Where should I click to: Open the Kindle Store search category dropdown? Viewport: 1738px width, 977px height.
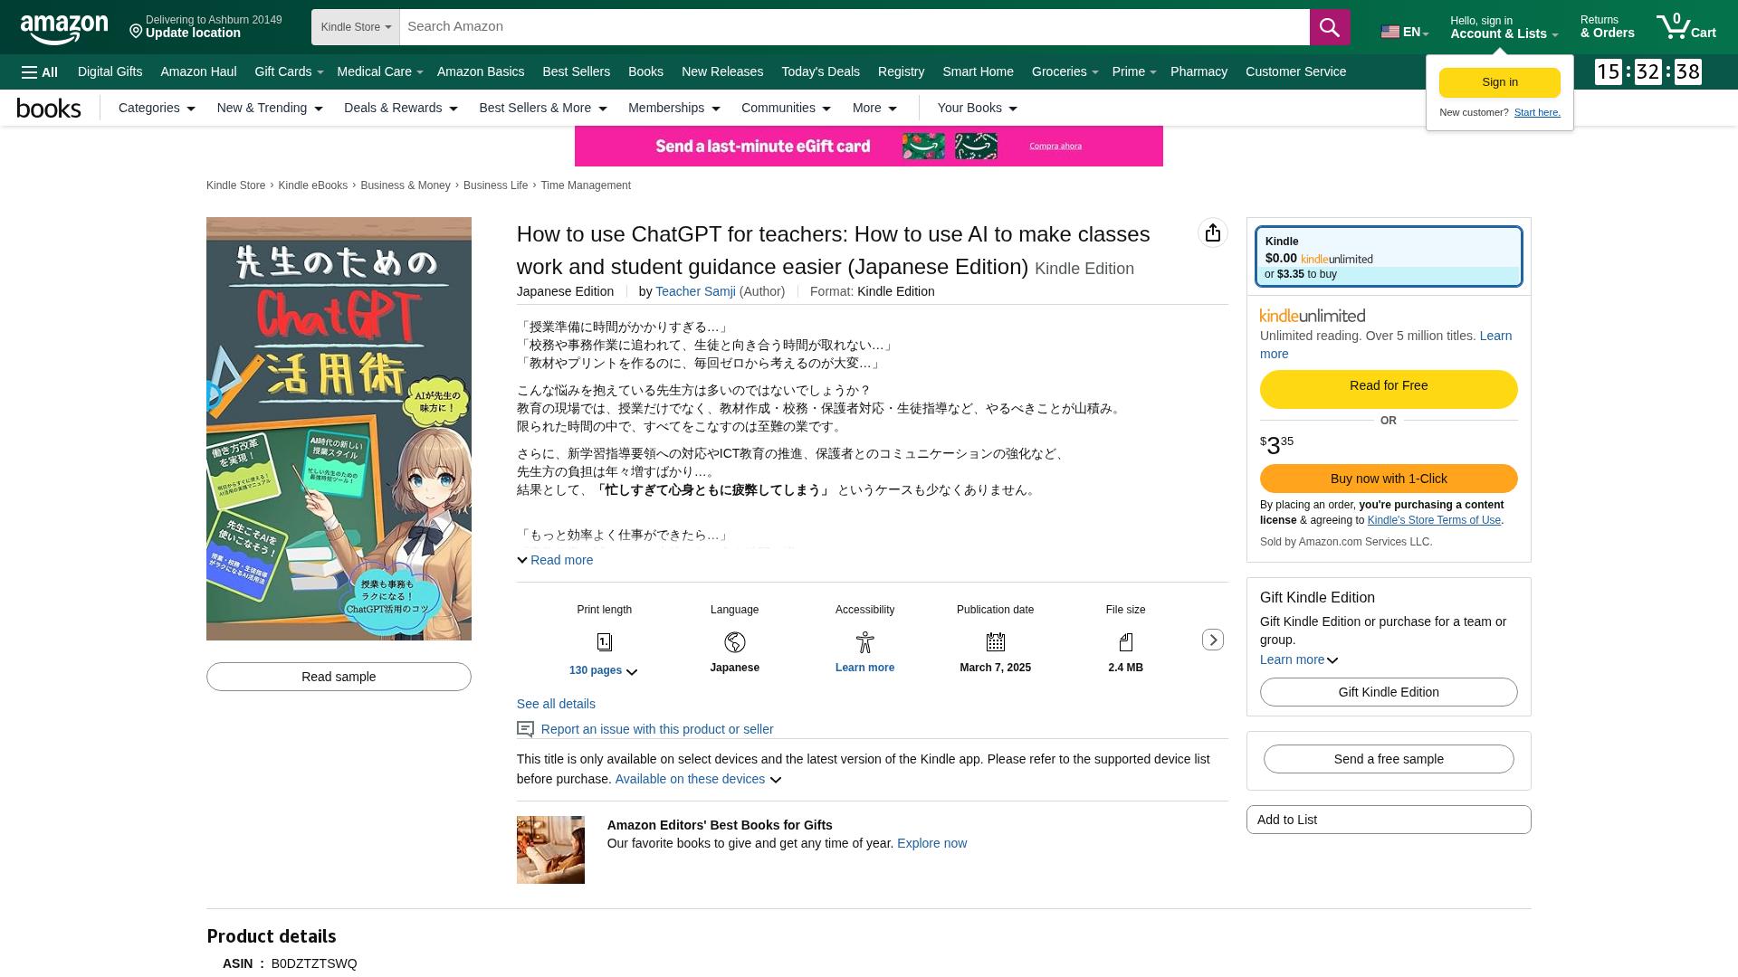click(355, 27)
